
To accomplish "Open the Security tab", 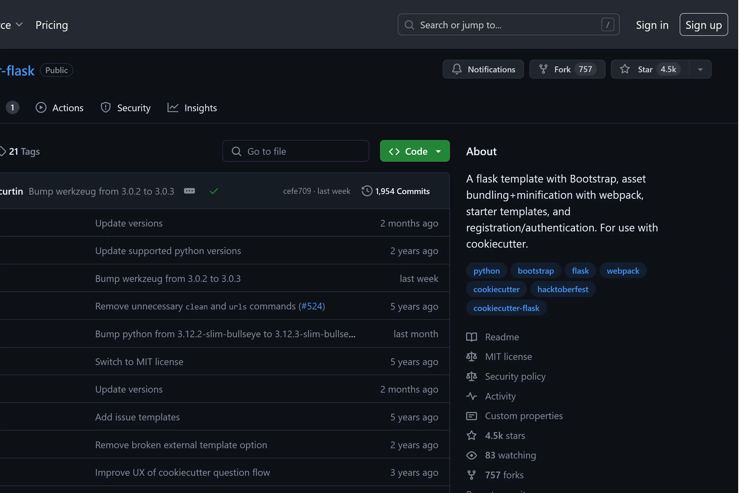I will coord(125,108).
